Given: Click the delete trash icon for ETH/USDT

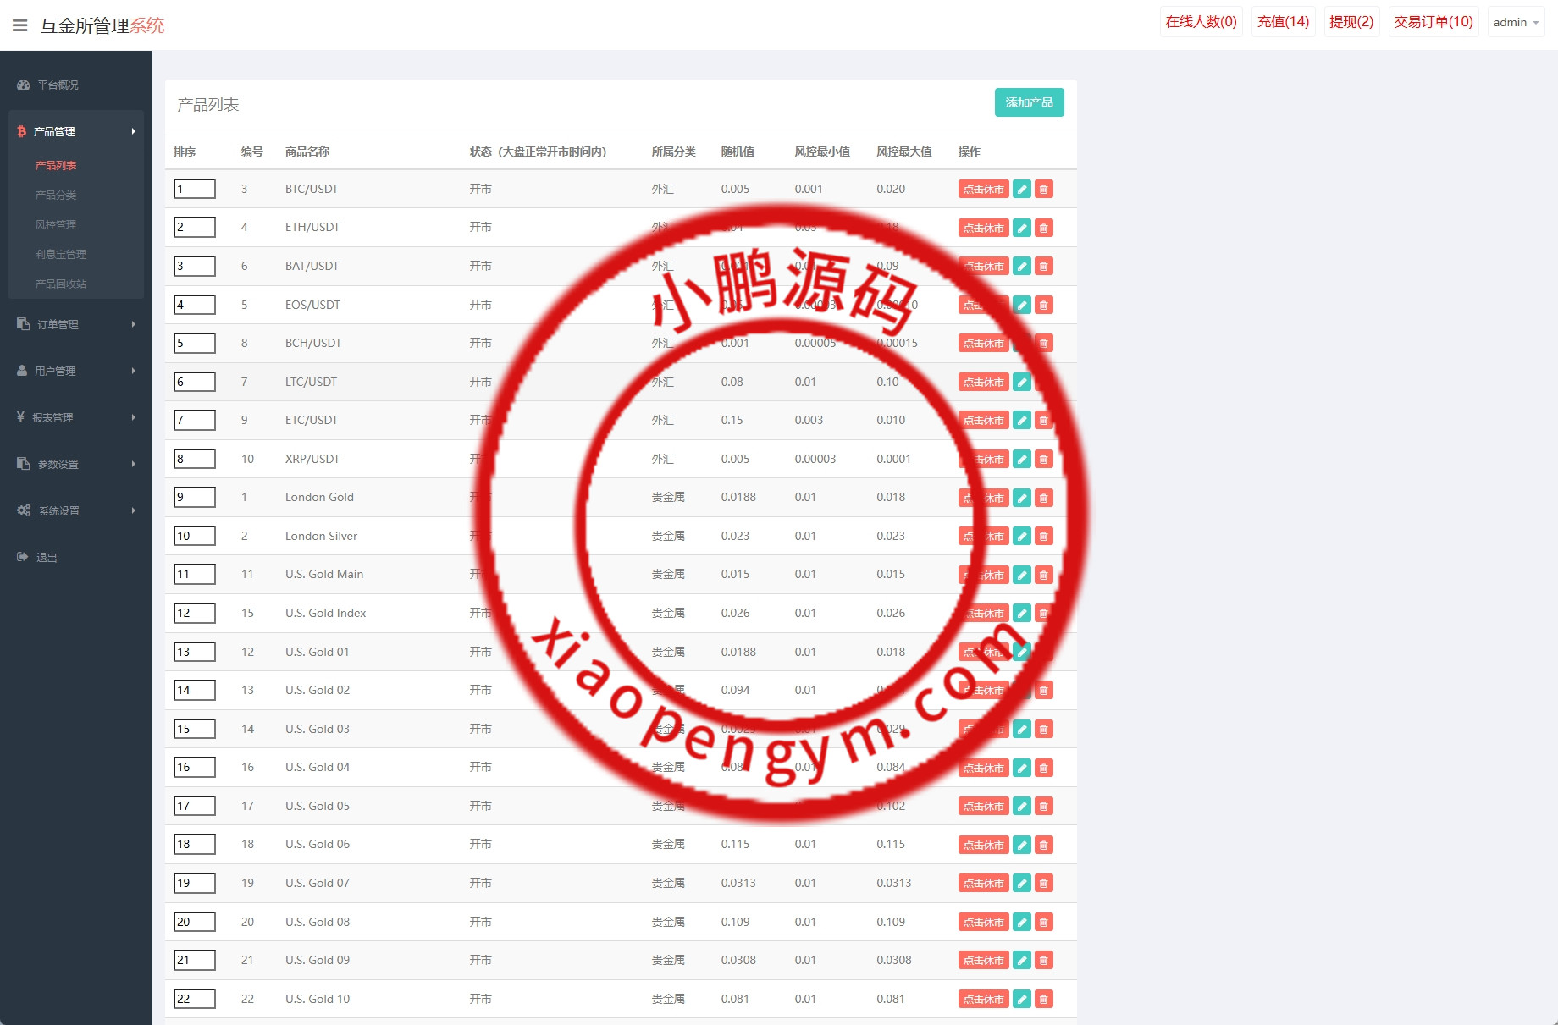Looking at the screenshot, I should click(1044, 228).
